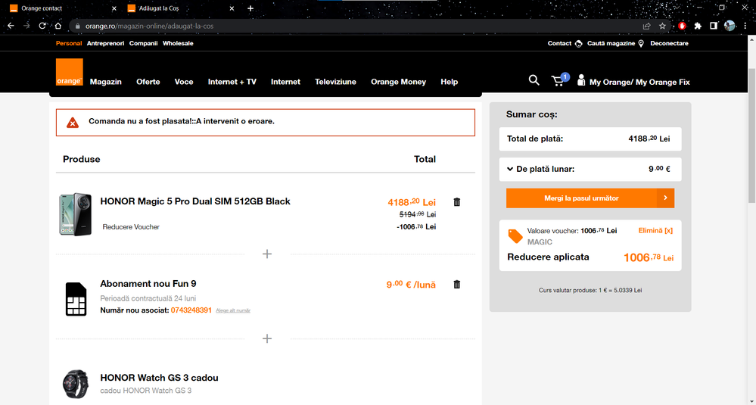The image size is (756, 405).
Task: Click Alege alt număr link
Action: pos(233,311)
